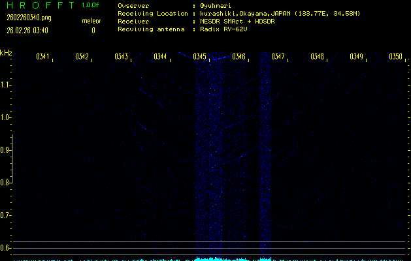Click the time marker 0345
Screen dimensions: 411x261
click(199, 57)
